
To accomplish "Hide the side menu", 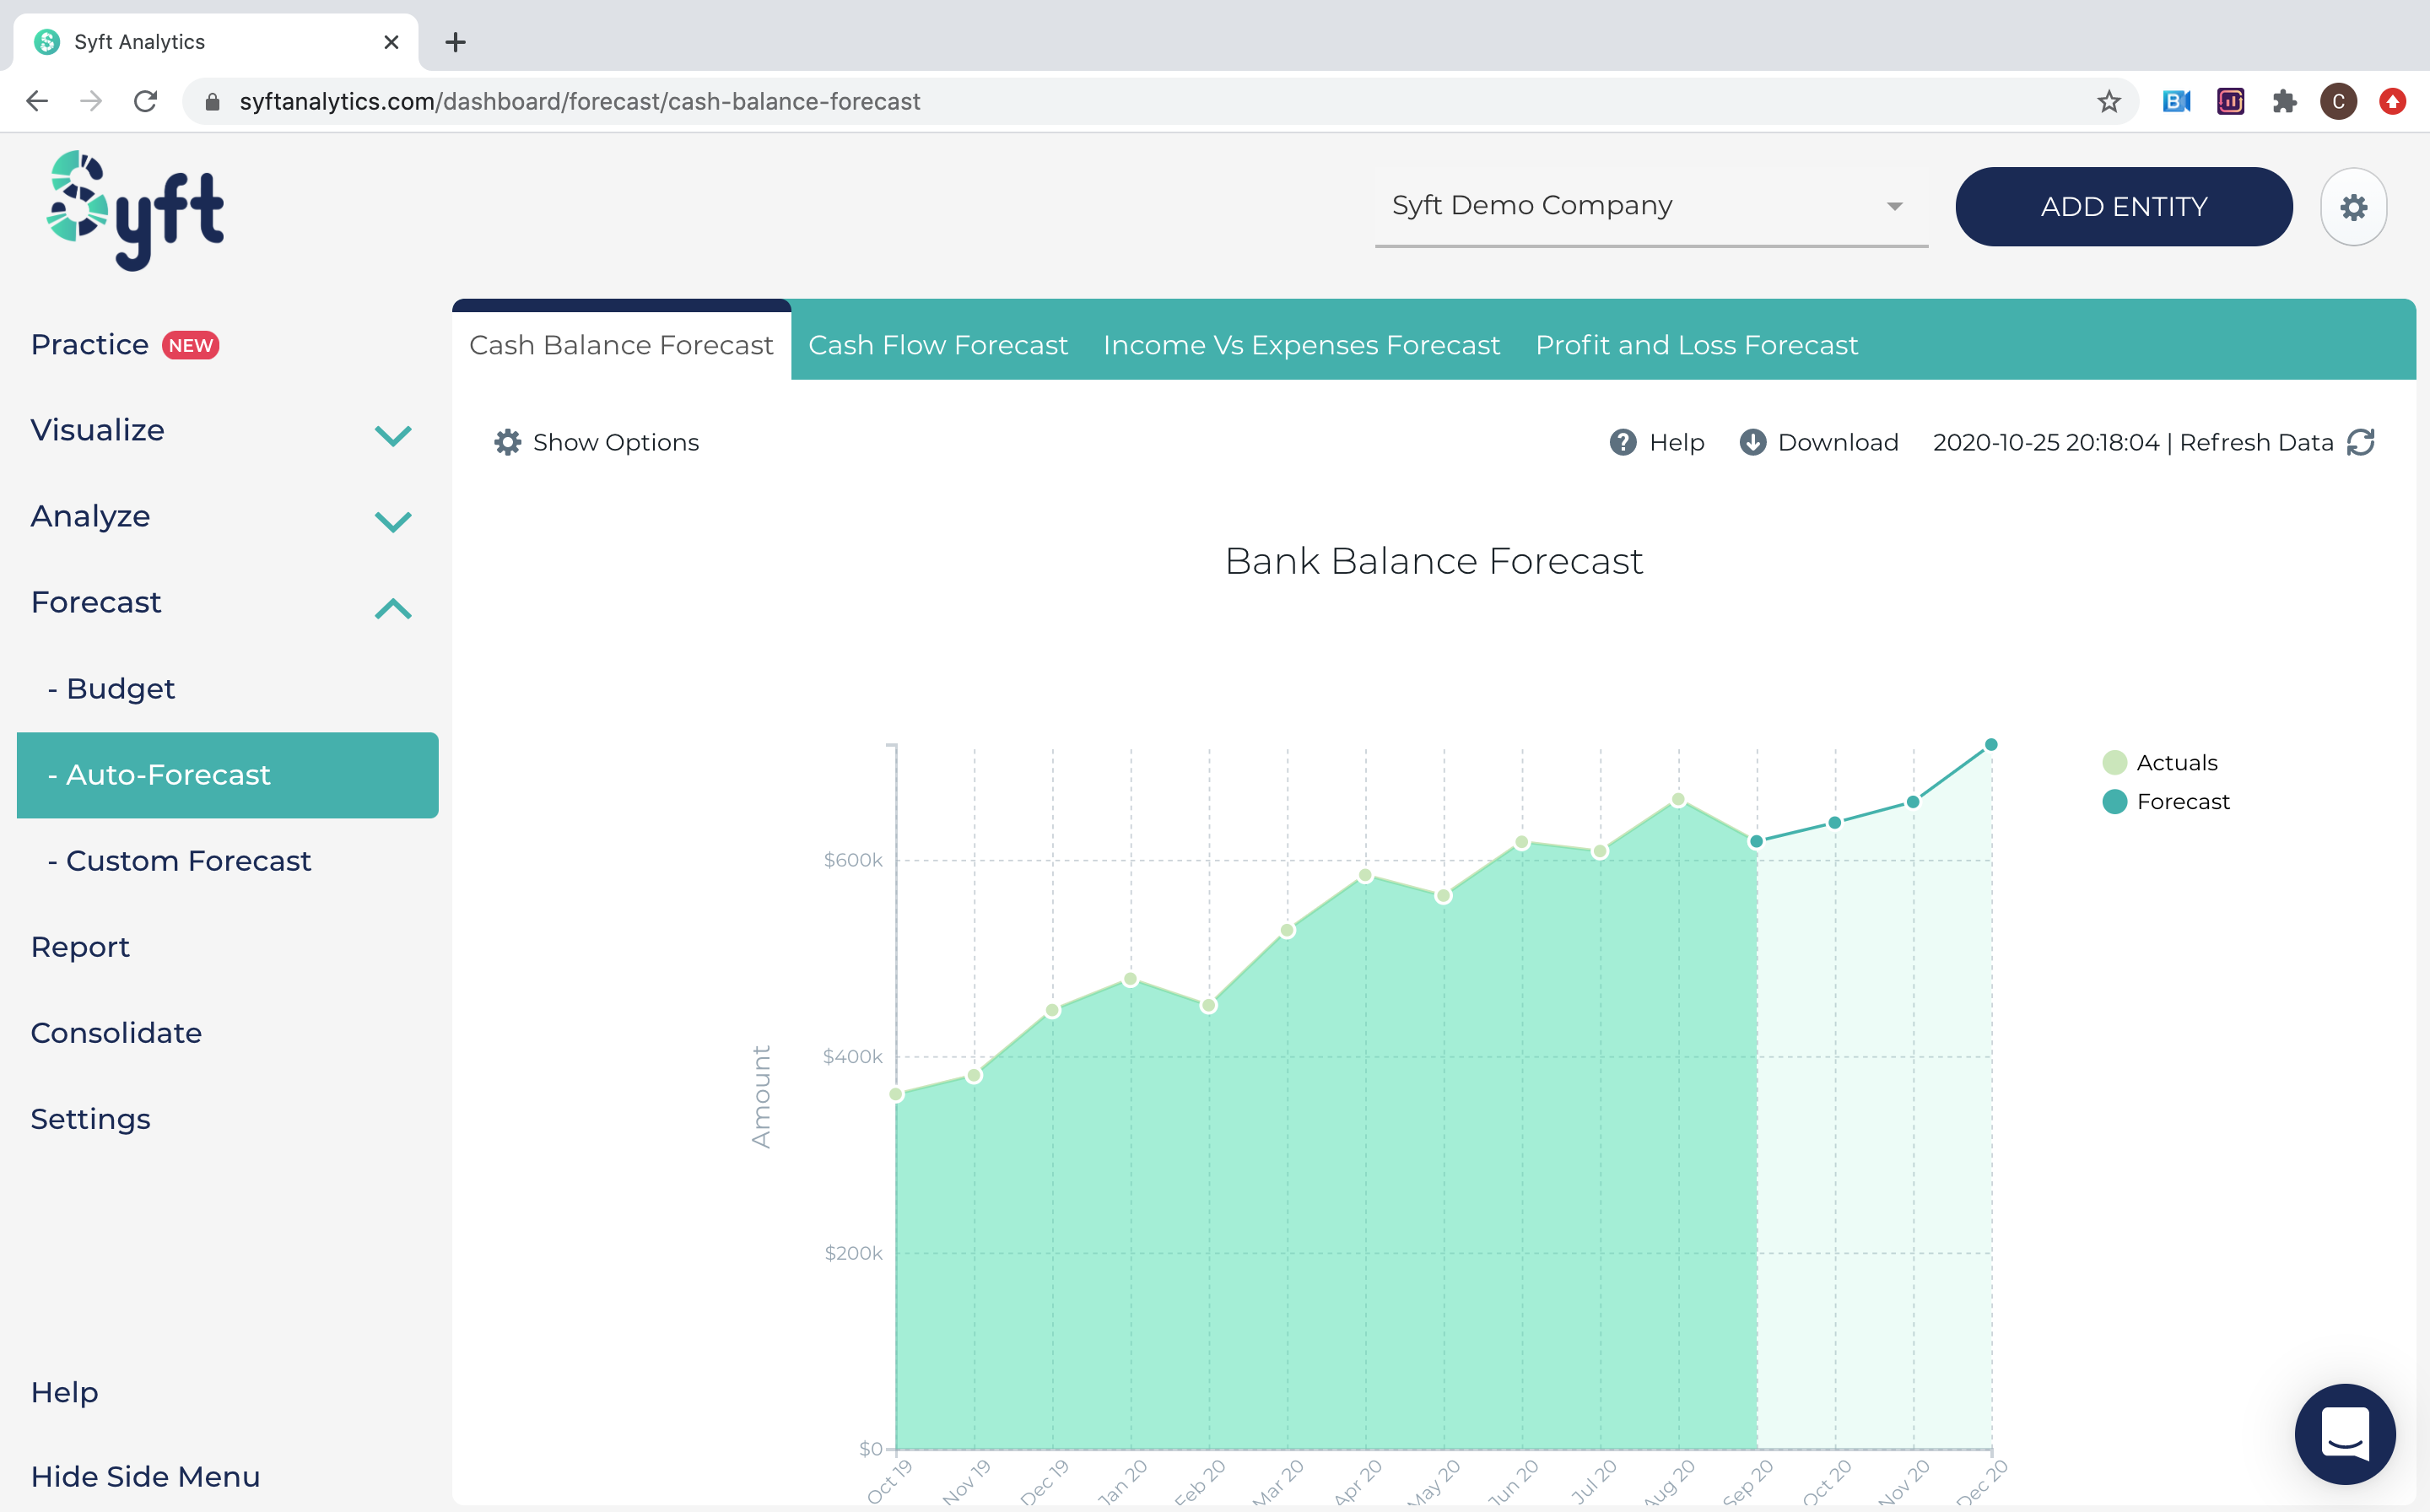I will pos(145,1476).
